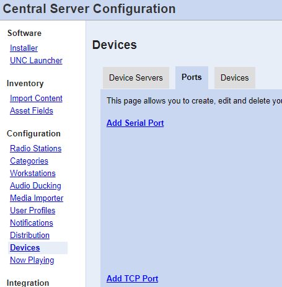Open the Installer link

click(x=24, y=48)
